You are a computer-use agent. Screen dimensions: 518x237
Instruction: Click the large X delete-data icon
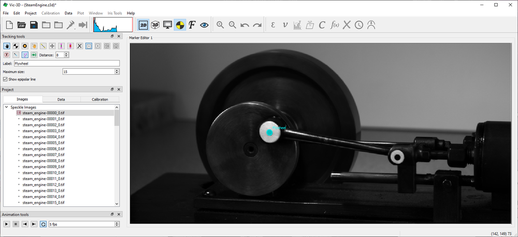(346, 25)
